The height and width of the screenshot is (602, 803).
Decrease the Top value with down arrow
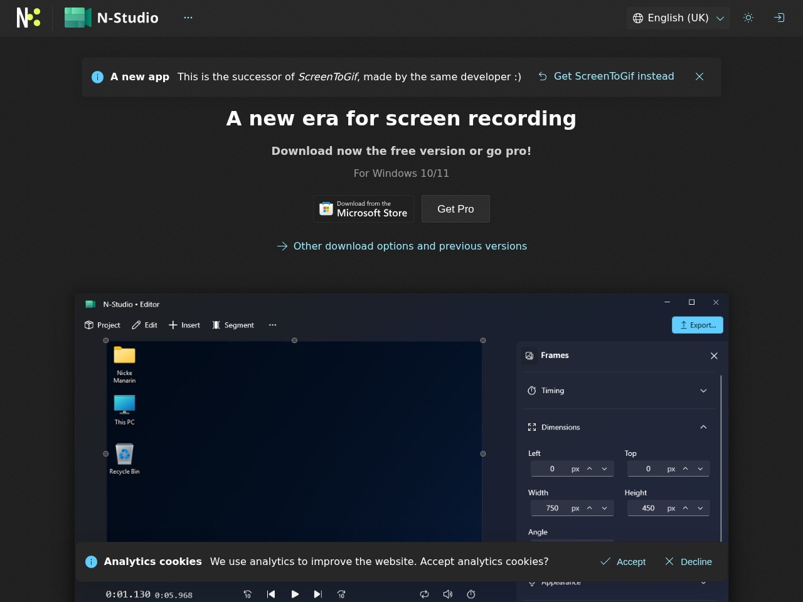coord(701,469)
